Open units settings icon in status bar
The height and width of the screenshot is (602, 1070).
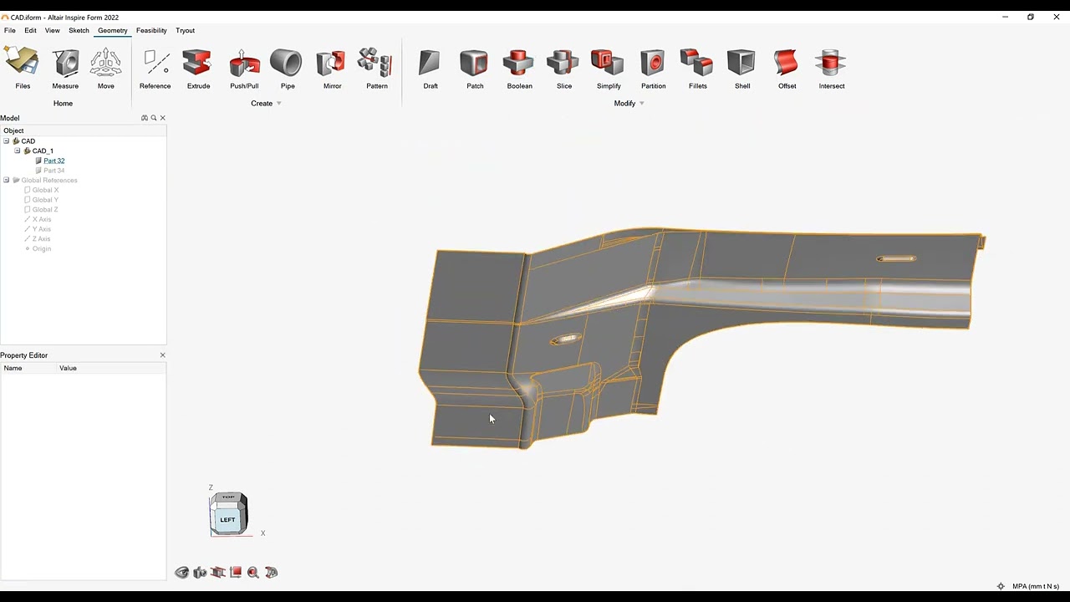tap(1001, 586)
